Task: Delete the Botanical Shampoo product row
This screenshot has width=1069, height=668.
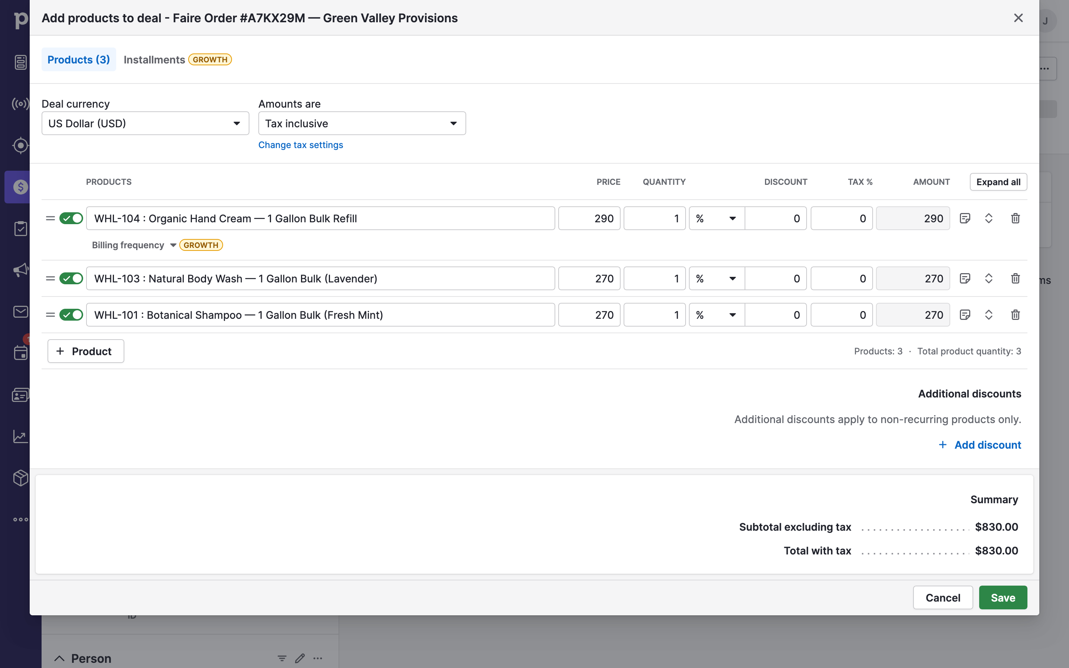Action: click(x=1015, y=315)
